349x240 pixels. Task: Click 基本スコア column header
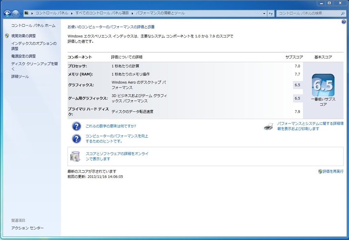[x=323, y=57]
